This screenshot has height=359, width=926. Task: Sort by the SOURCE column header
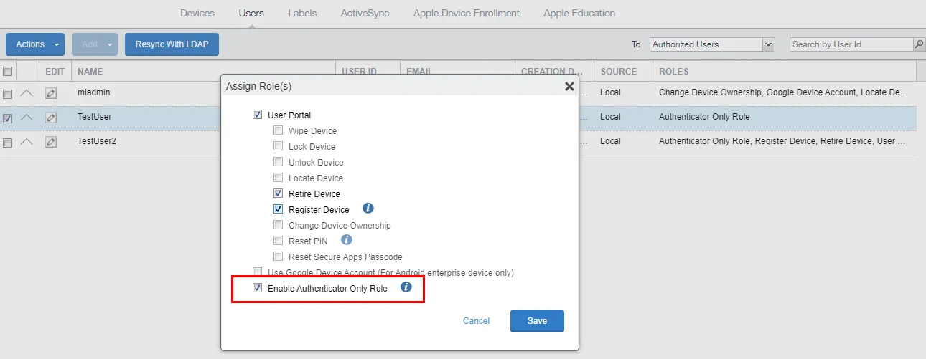click(x=619, y=72)
